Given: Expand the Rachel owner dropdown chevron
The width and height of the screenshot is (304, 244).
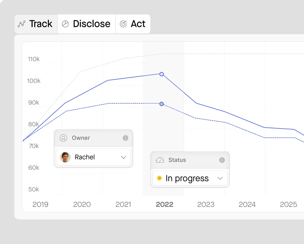Looking at the screenshot, I should click(123, 157).
